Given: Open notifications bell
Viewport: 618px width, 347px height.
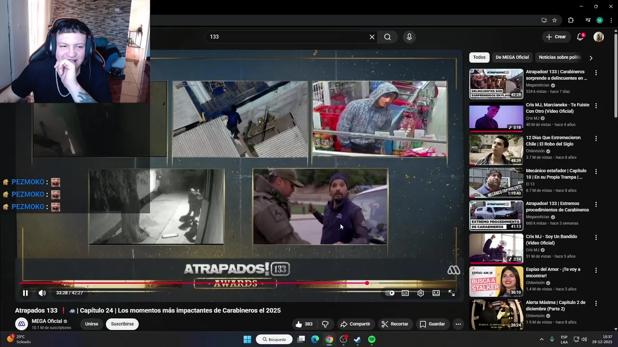Looking at the screenshot, I should click(x=580, y=37).
